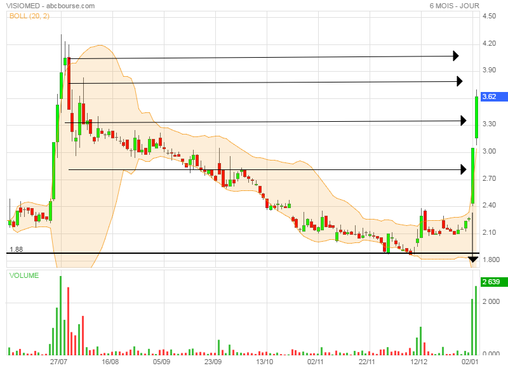This screenshot has height=368, width=508.
Task: Click the 3.30 price axis value
Action: [489, 124]
